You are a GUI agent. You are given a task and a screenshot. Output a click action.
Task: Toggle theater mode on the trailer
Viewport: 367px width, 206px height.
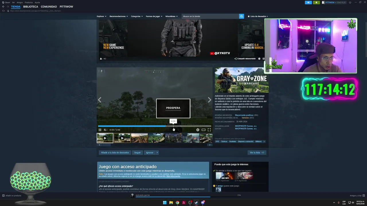point(203,130)
